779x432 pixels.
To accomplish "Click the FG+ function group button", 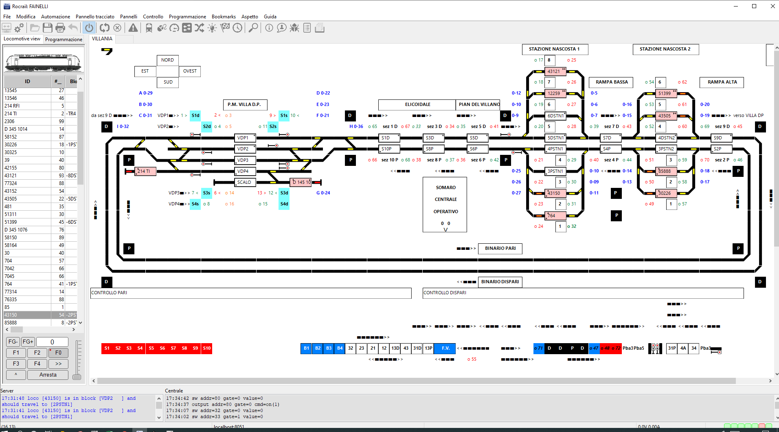I will (x=27, y=342).
